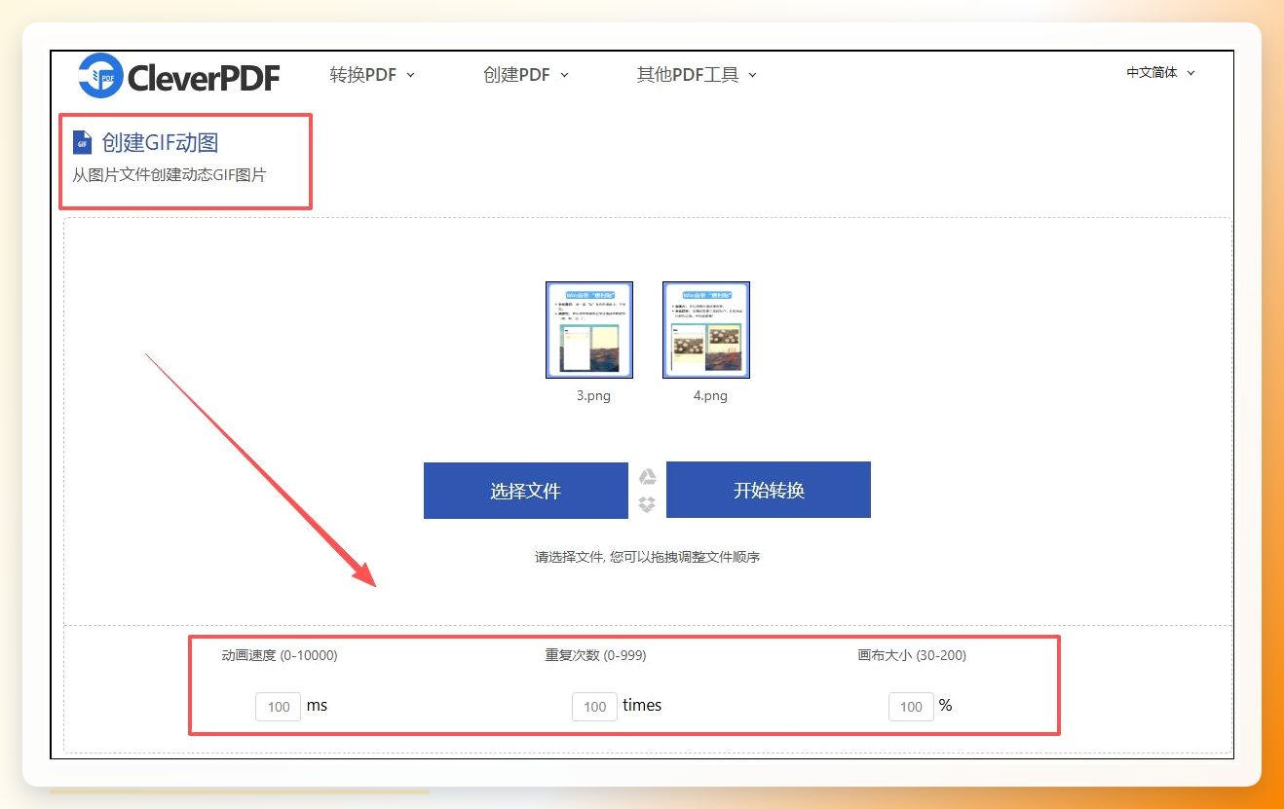Click the 从图片文件创建动态GIF图片 subtitle
This screenshot has width=1284, height=809.
[x=170, y=176]
